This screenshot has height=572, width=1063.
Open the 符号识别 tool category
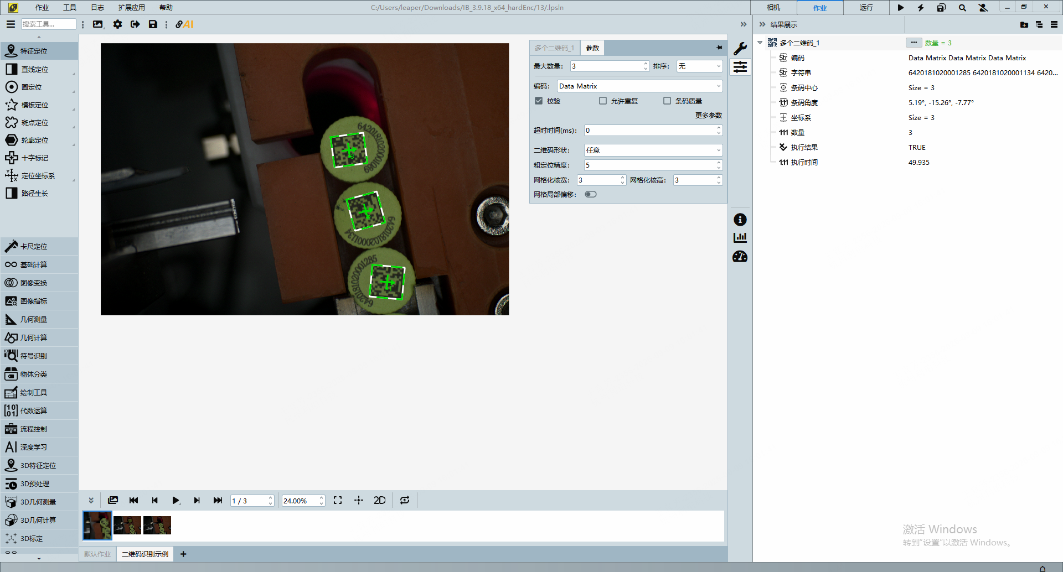tap(39, 356)
